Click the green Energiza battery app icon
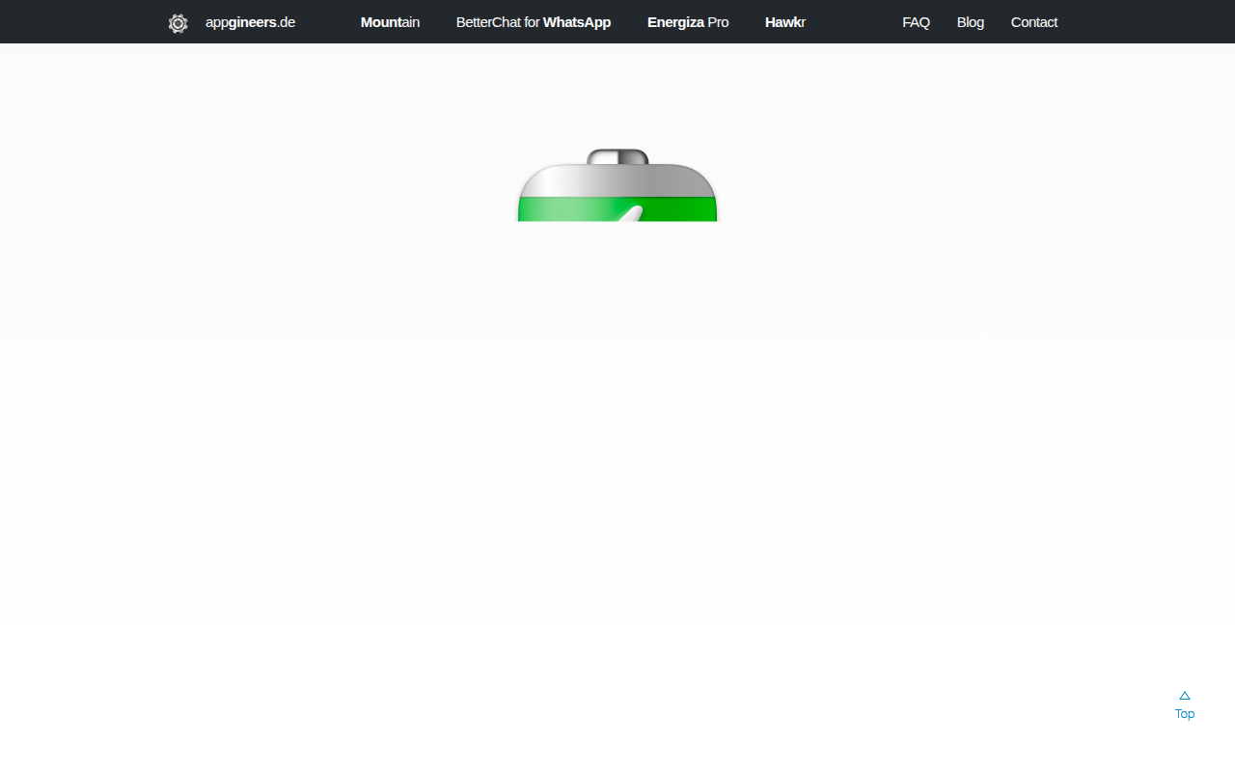This screenshot has height=772, width=1235. 617,185
